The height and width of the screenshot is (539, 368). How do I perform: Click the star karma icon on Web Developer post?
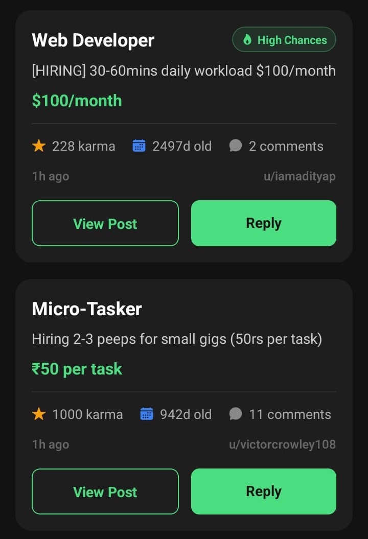coord(39,146)
